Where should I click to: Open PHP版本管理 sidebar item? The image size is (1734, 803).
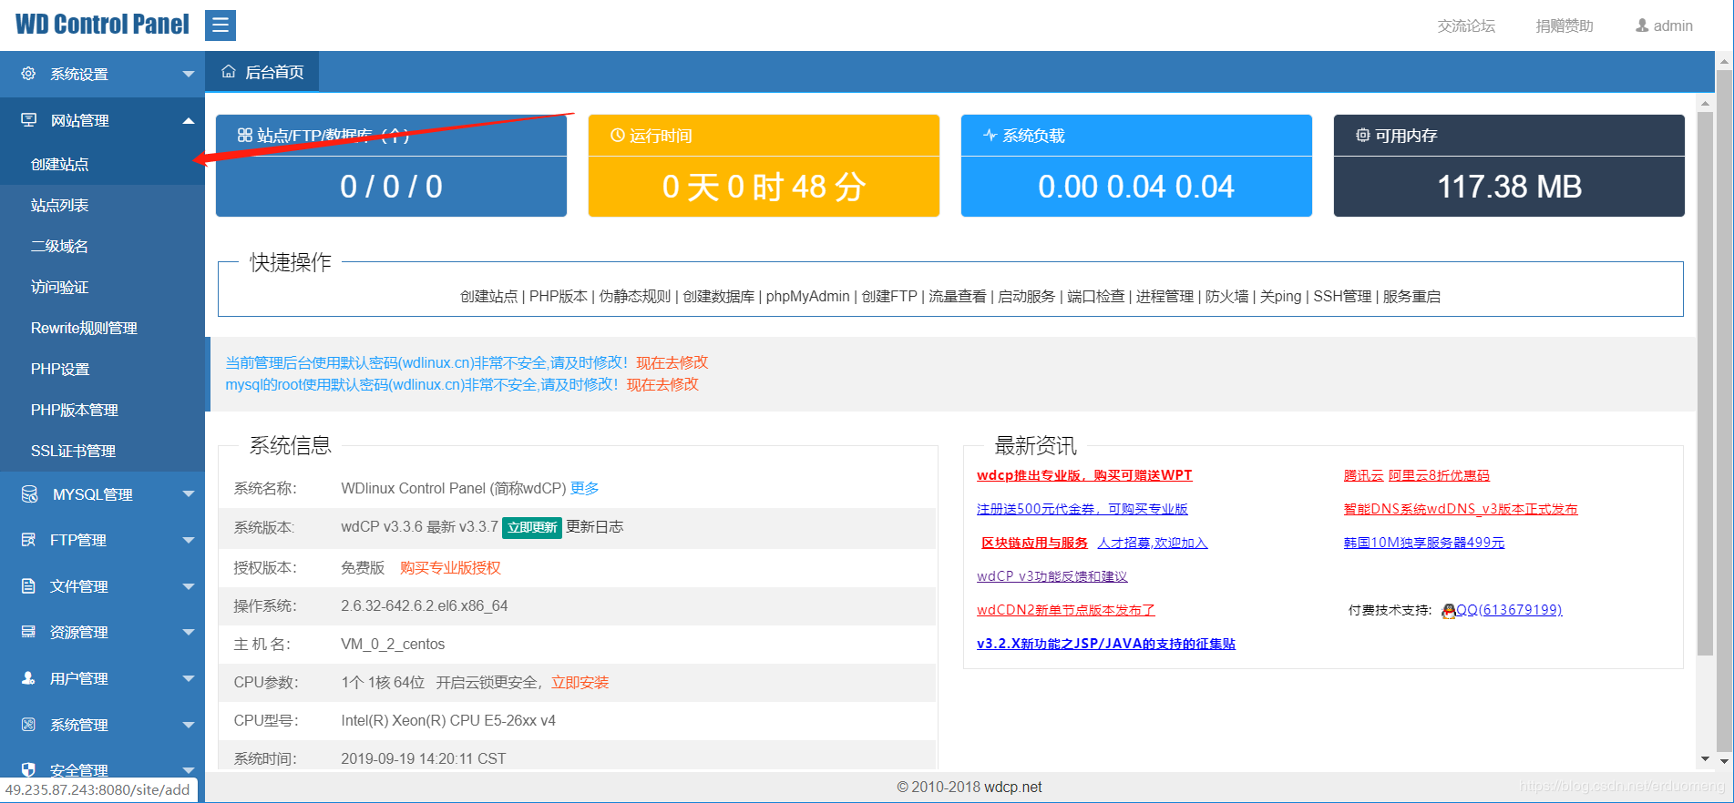[102, 410]
